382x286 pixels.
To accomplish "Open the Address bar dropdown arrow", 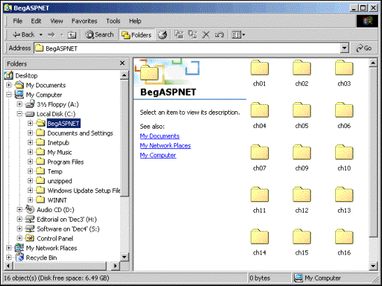I will [344, 48].
